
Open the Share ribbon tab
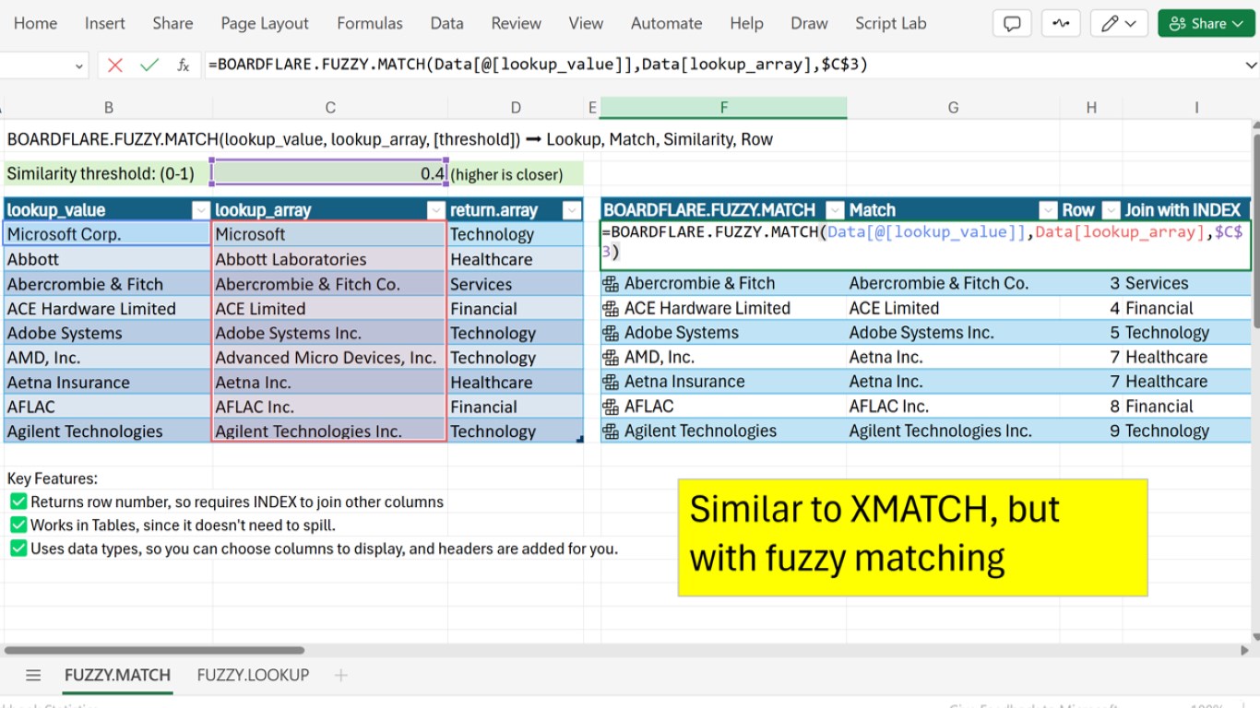click(x=172, y=24)
